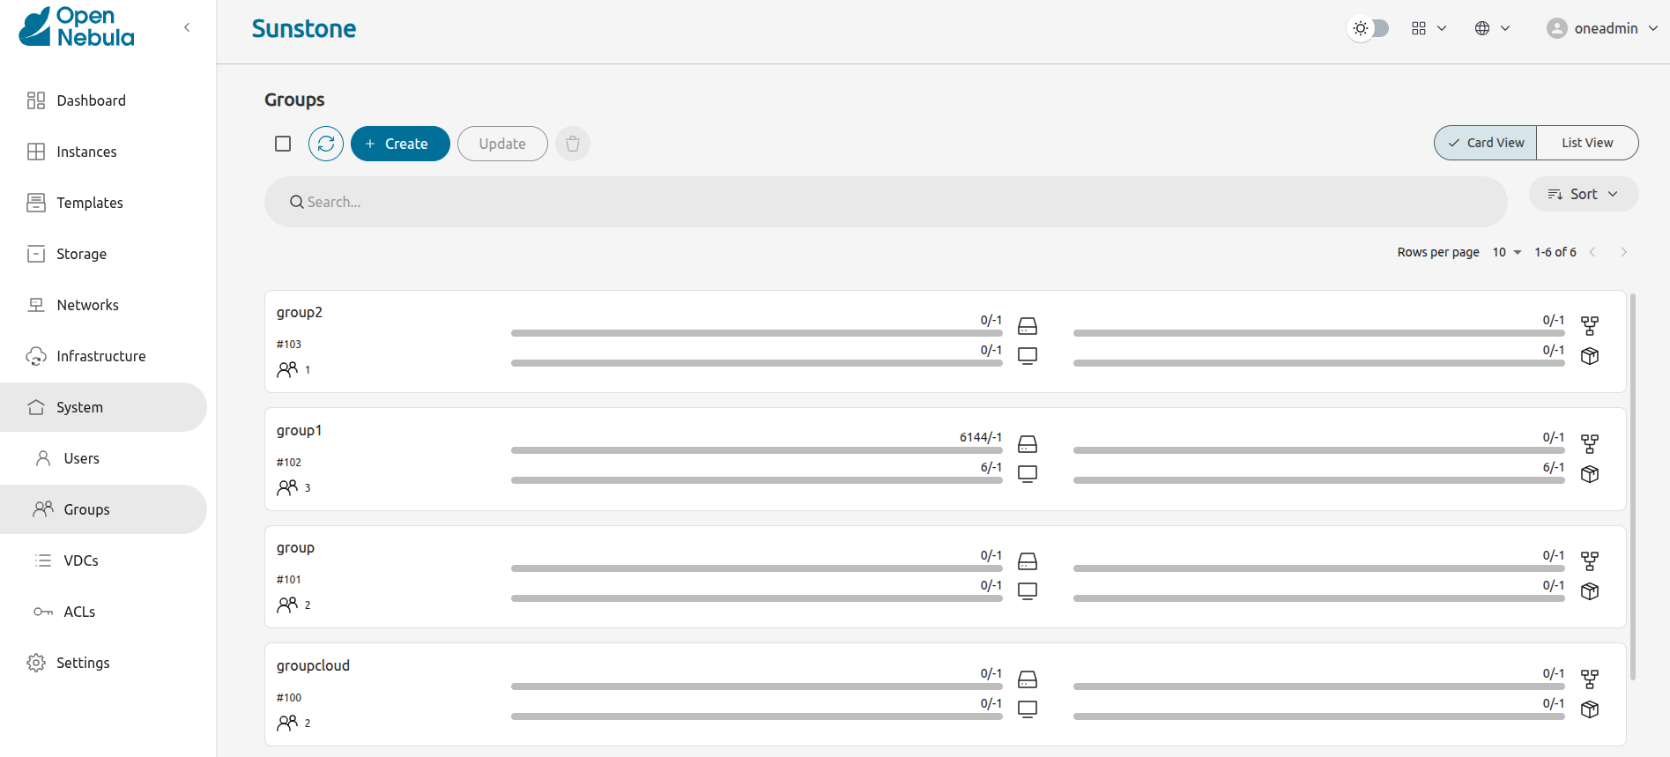Image resolution: width=1670 pixels, height=757 pixels.
Task: Open the Sort dropdown
Action: tap(1584, 194)
